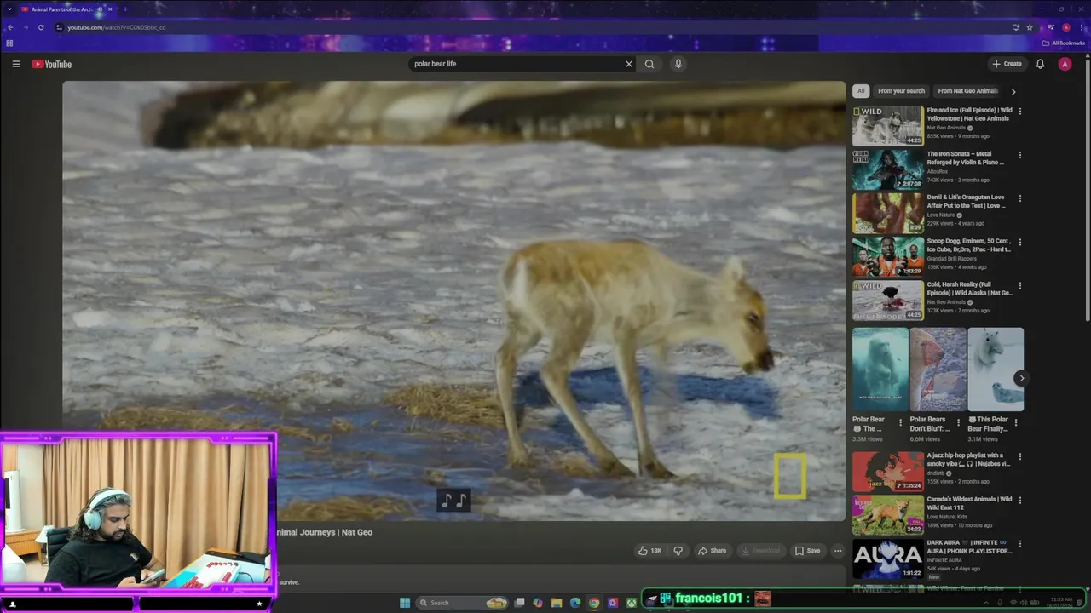
Task: Select the From your search chip
Action: coord(901,91)
